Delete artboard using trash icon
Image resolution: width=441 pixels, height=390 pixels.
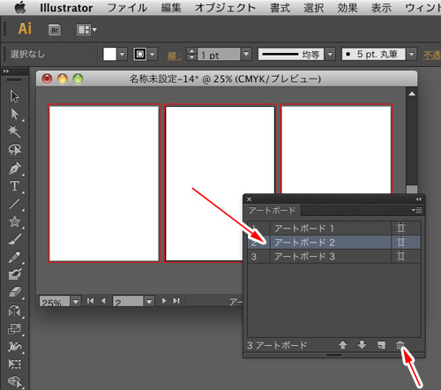400,345
